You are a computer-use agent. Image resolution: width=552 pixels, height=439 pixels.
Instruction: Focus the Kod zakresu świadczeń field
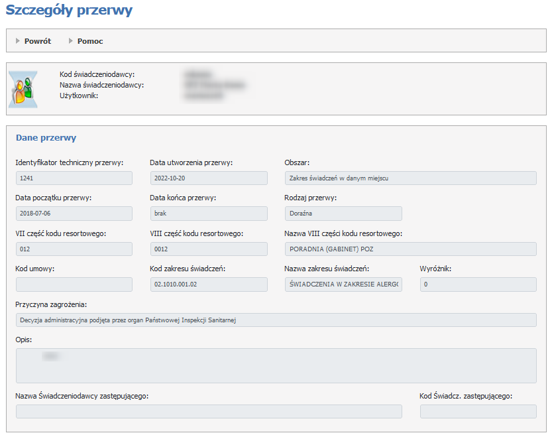tap(208, 284)
